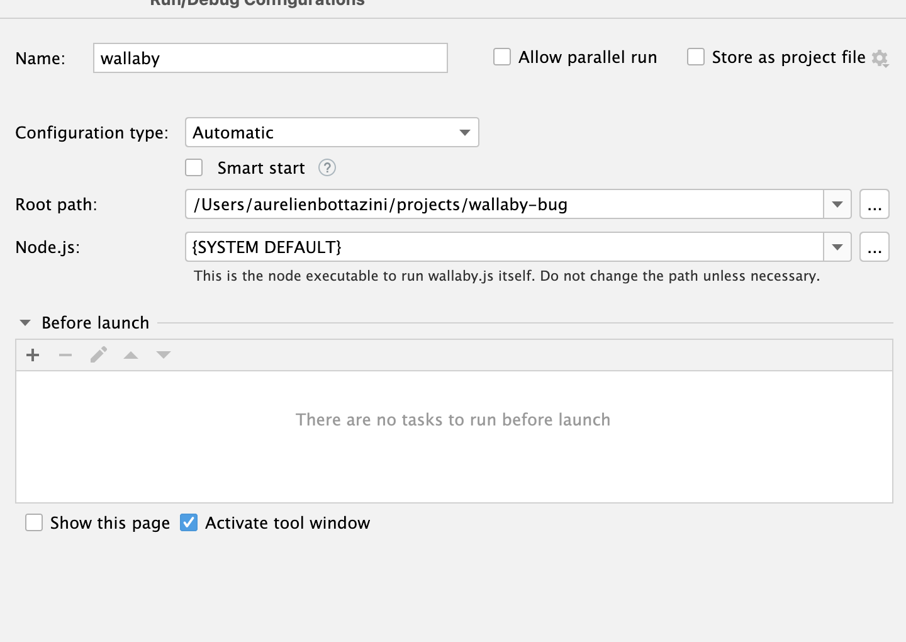Edit before launch task pencil icon
The image size is (906, 642).
pos(98,356)
